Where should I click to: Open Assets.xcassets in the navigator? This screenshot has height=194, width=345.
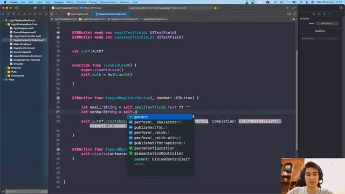22,52
